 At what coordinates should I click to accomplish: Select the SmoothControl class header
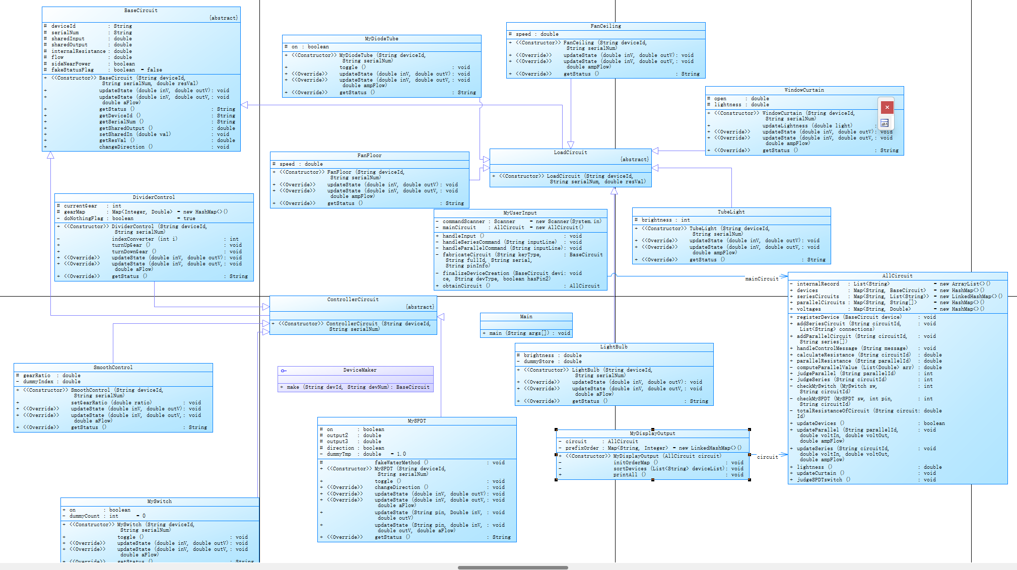click(x=113, y=368)
